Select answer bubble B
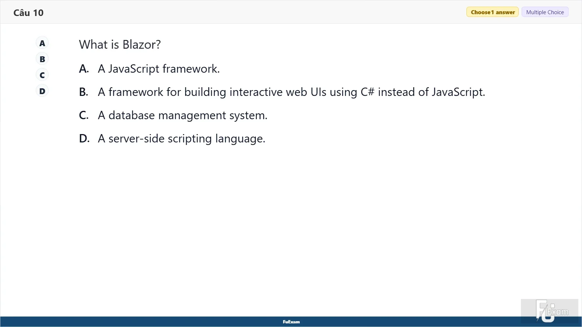This screenshot has height=327, width=582. tap(42, 59)
